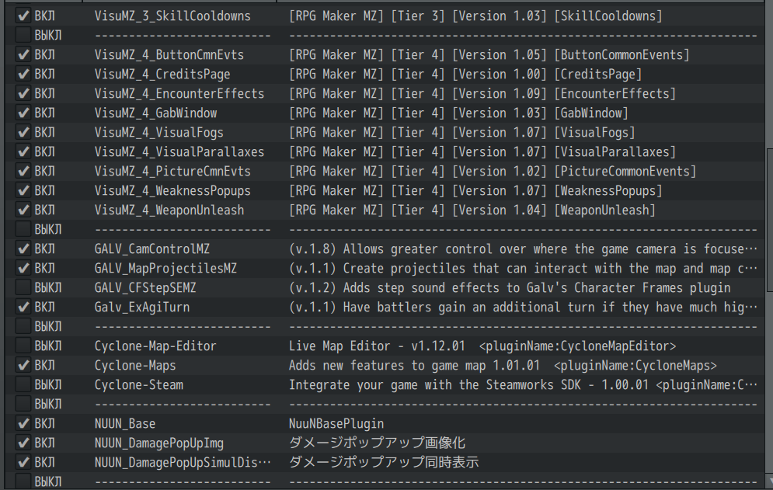Click the [VisualFogs] Version 1.07 description
The image size is (773, 490).
tap(462, 132)
